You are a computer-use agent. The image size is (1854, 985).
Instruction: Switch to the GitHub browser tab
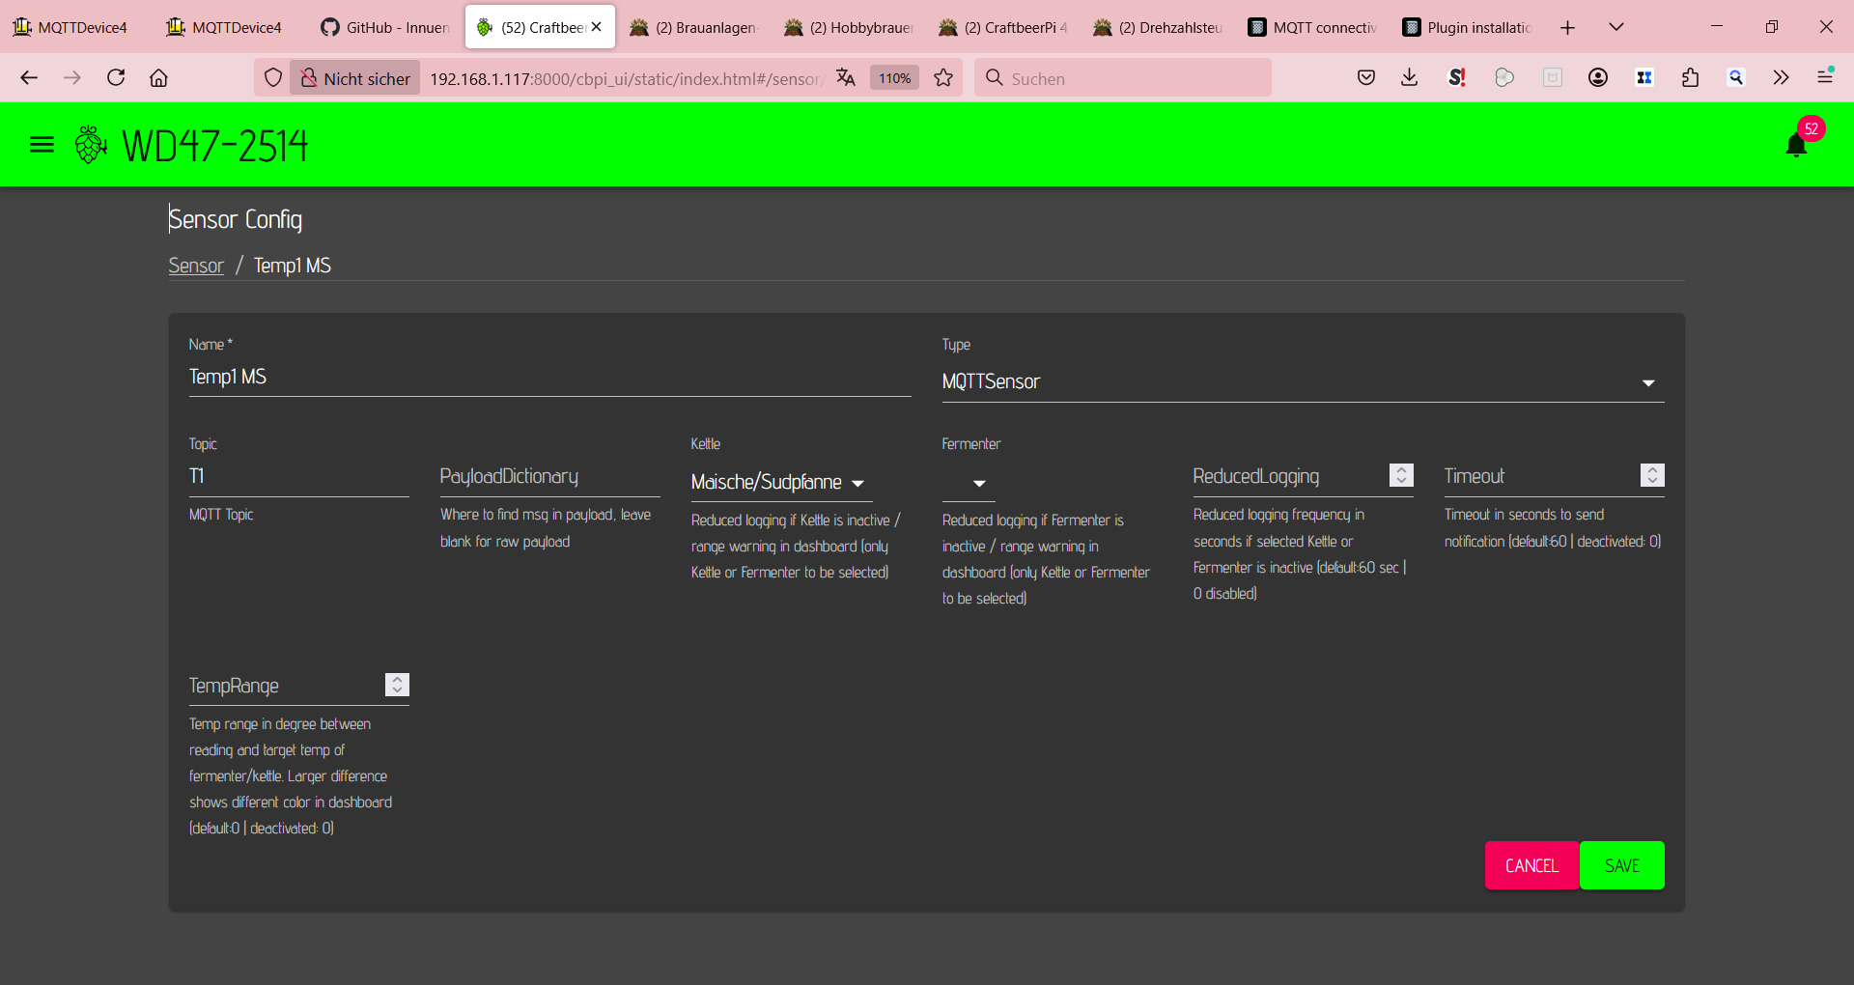(x=386, y=27)
